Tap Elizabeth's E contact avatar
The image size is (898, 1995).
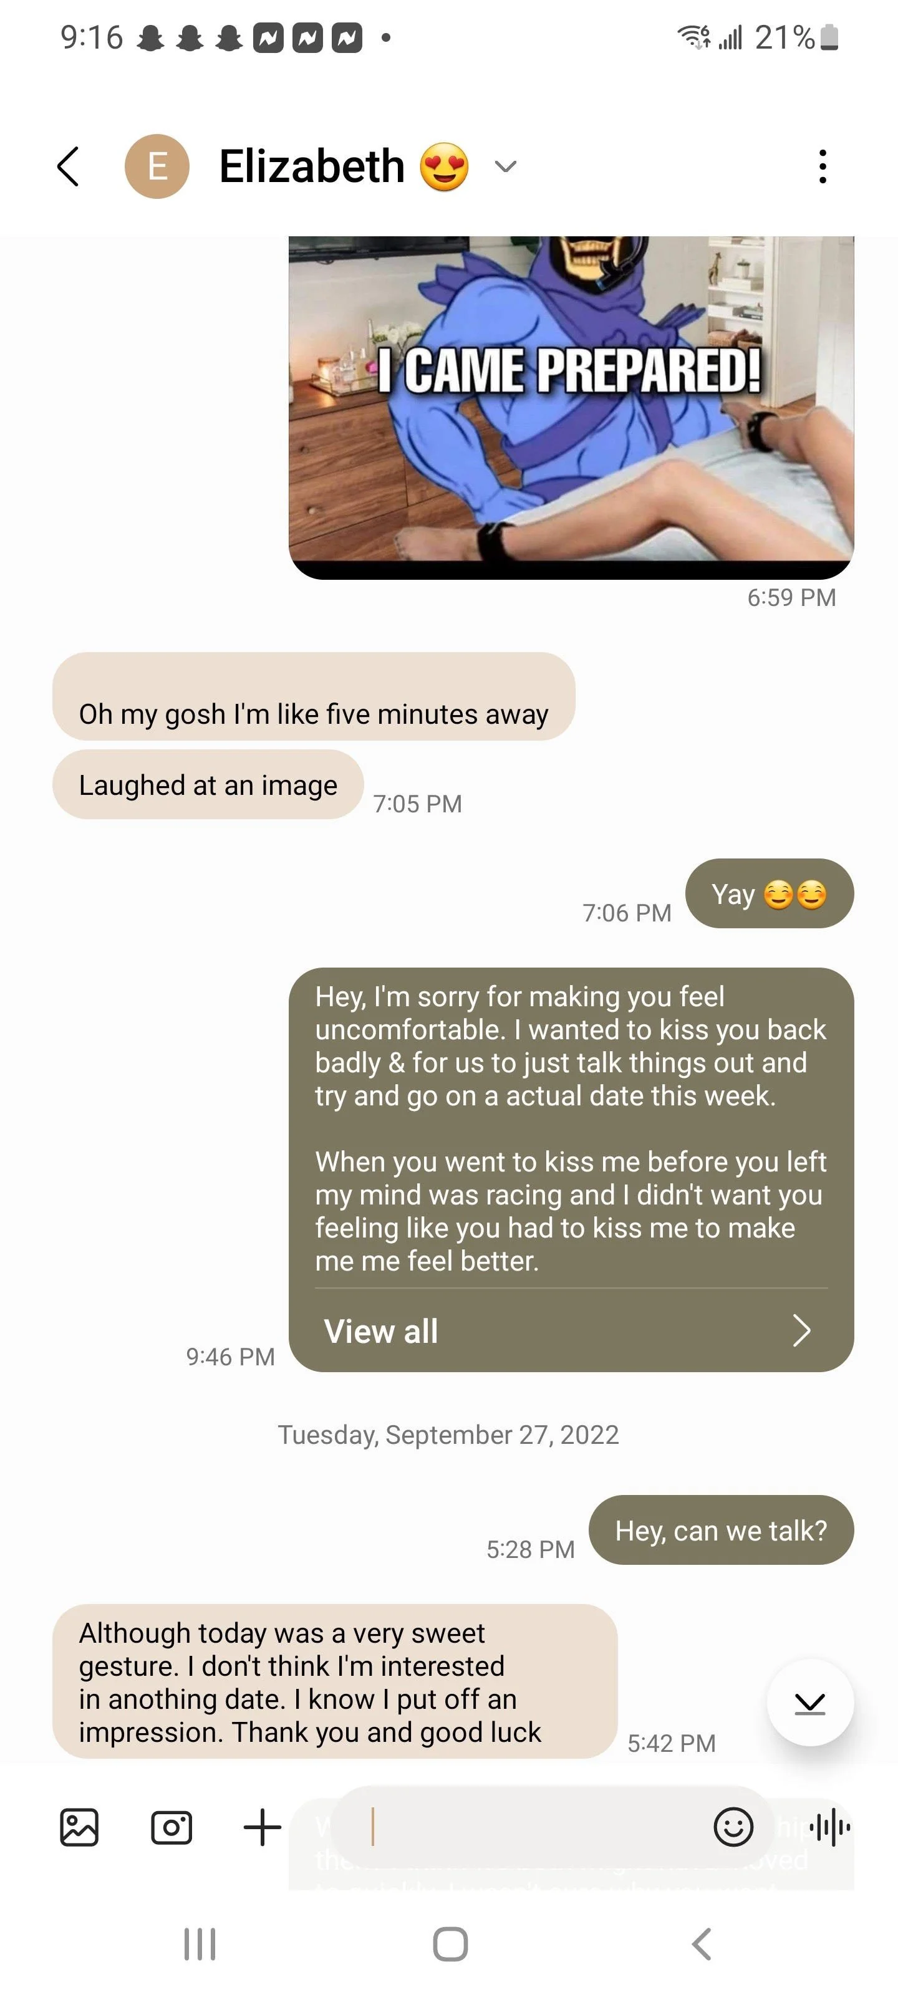click(157, 166)
